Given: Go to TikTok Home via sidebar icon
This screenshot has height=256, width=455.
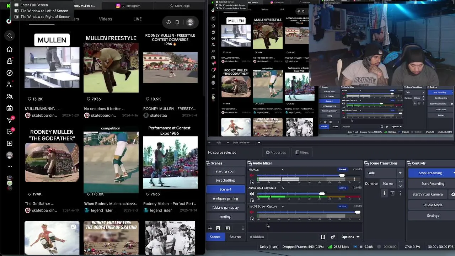Looking at the screenshot, I should (x=10, y=49).
